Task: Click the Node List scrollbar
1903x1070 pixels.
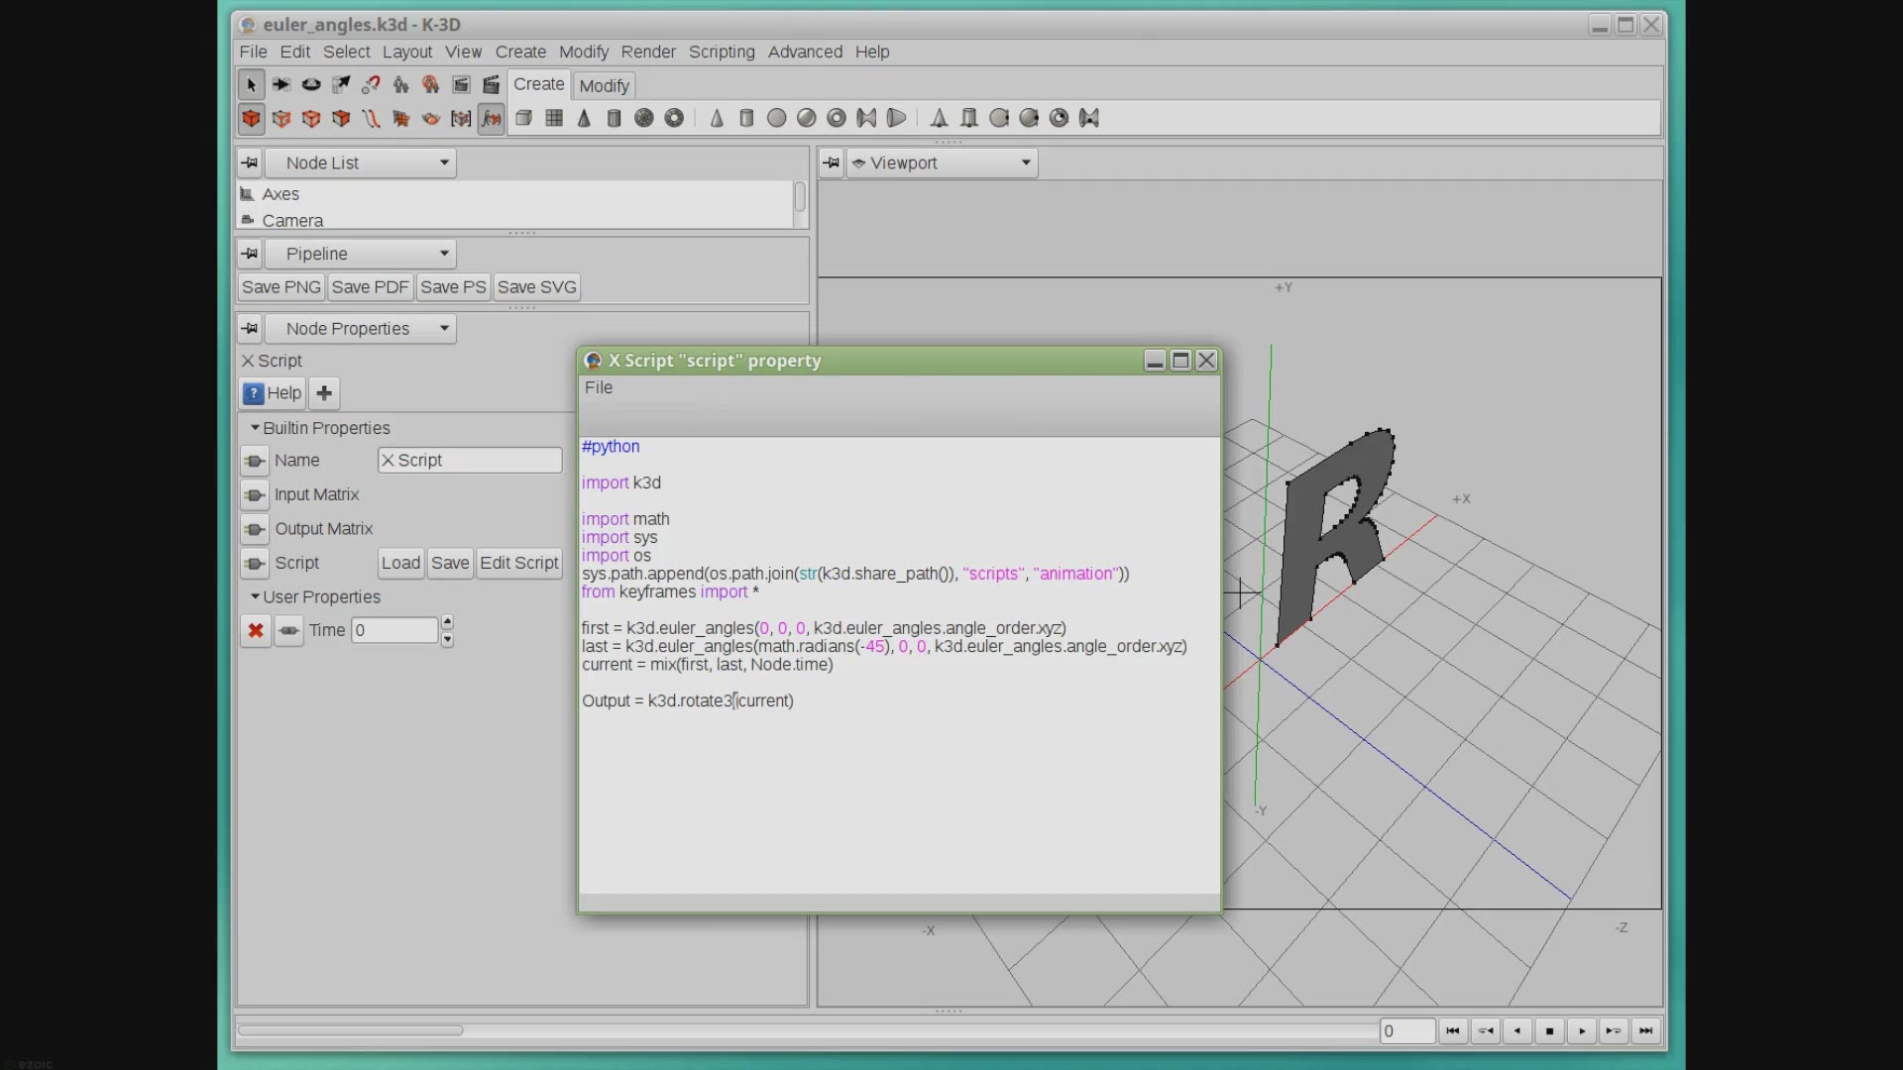Action: tap(800, 198)
